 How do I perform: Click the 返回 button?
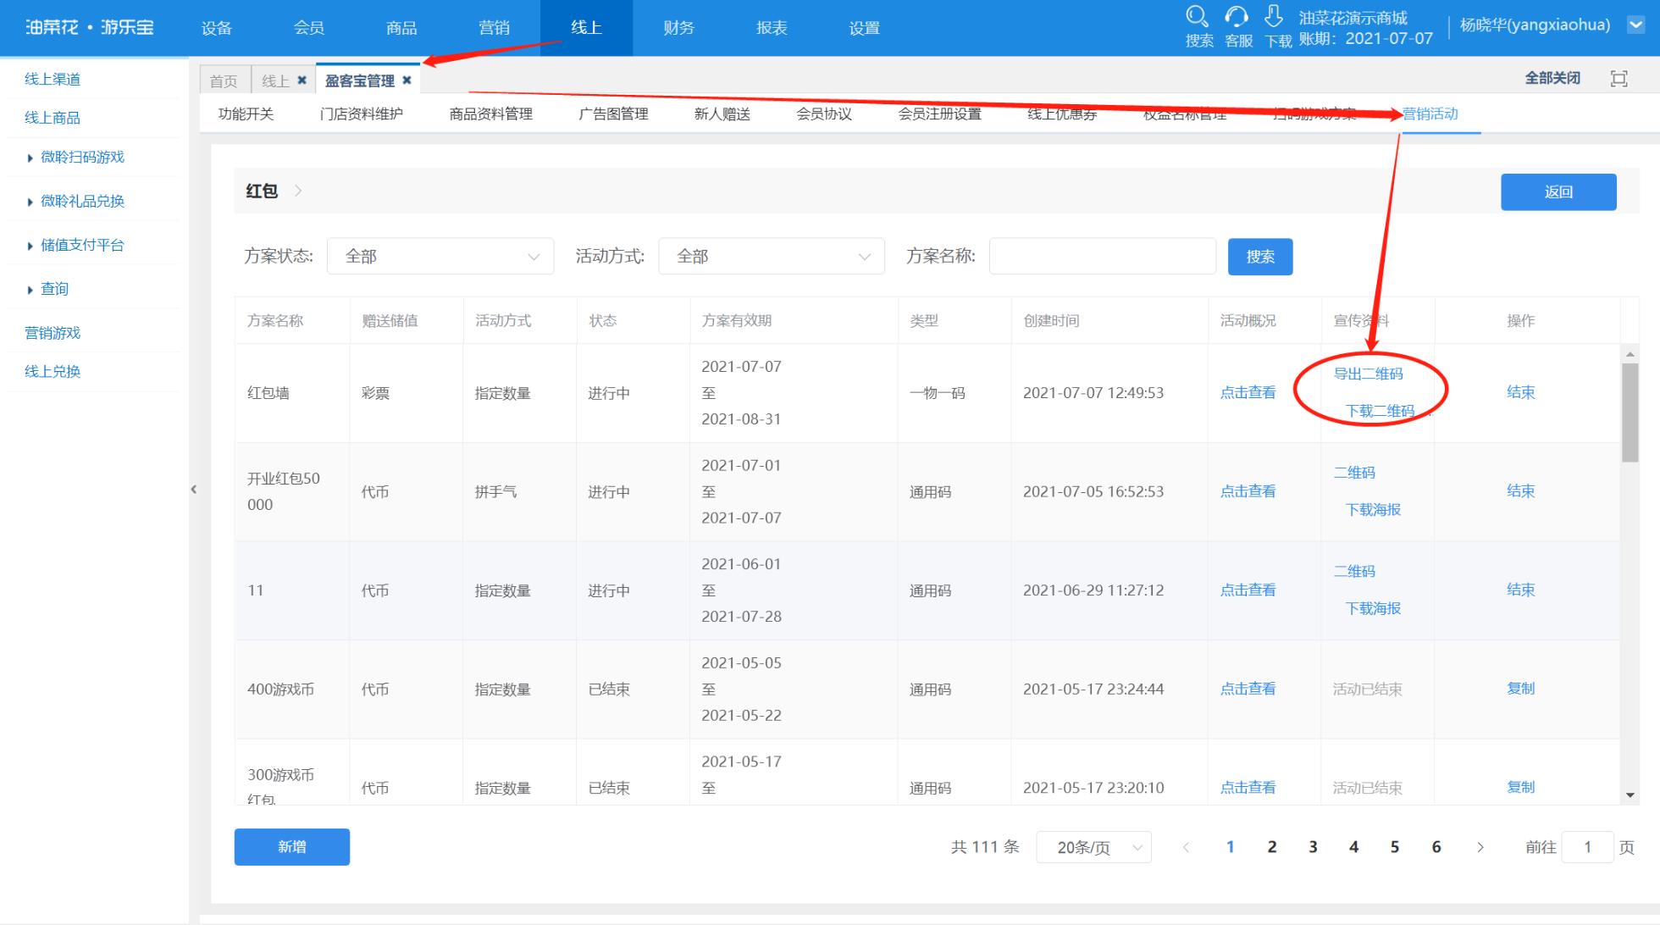1558,192
